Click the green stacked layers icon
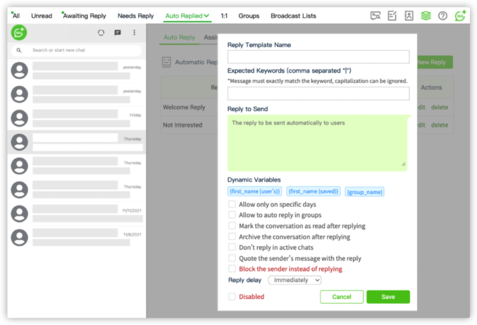This screenshot has width=477, height=325. tap(426, 15)
